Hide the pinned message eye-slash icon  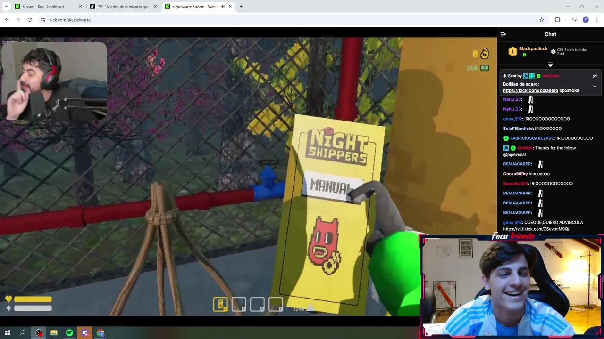coord(595,76)
